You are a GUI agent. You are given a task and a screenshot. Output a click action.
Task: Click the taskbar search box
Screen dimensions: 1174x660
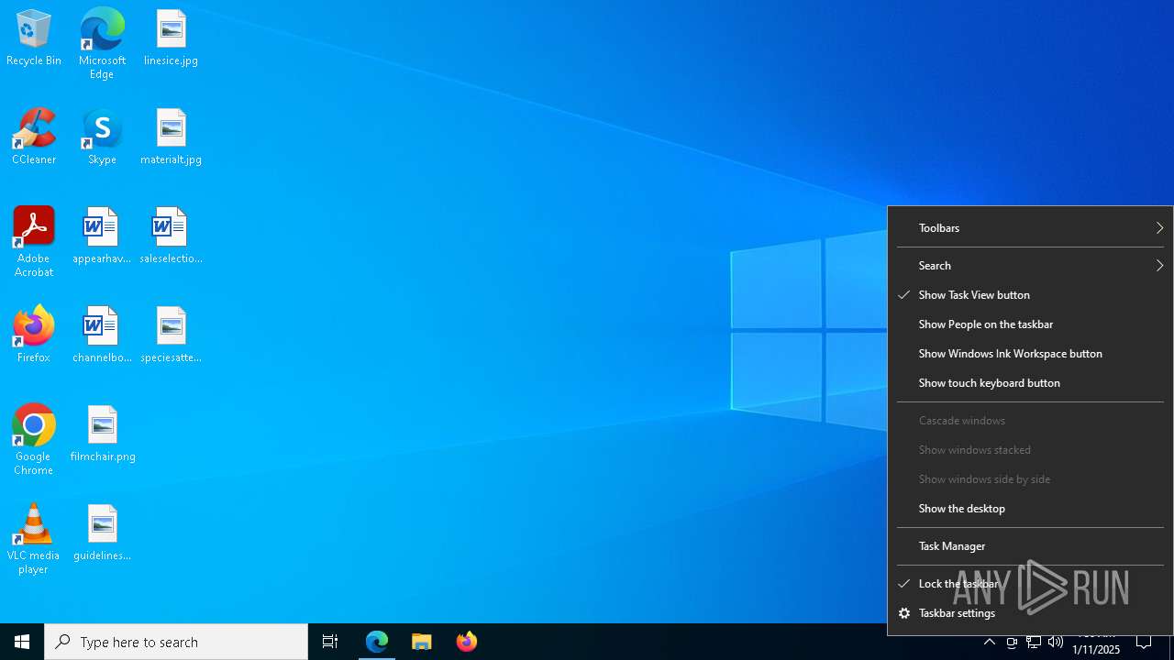point(176,642)
